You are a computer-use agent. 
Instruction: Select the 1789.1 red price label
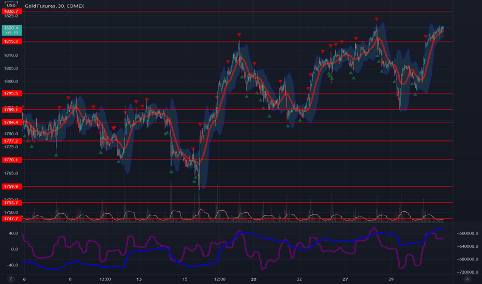[12, 109]
